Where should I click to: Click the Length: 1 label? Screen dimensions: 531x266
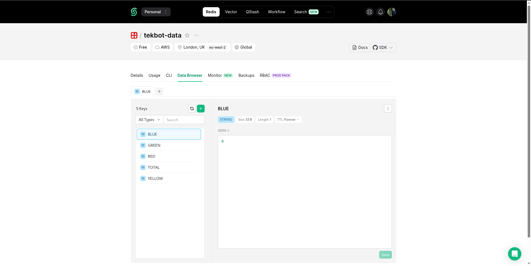pos(265,120)
